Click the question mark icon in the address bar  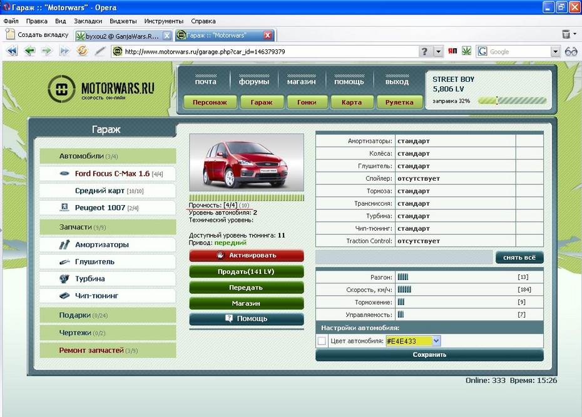(x=425, y=51)
